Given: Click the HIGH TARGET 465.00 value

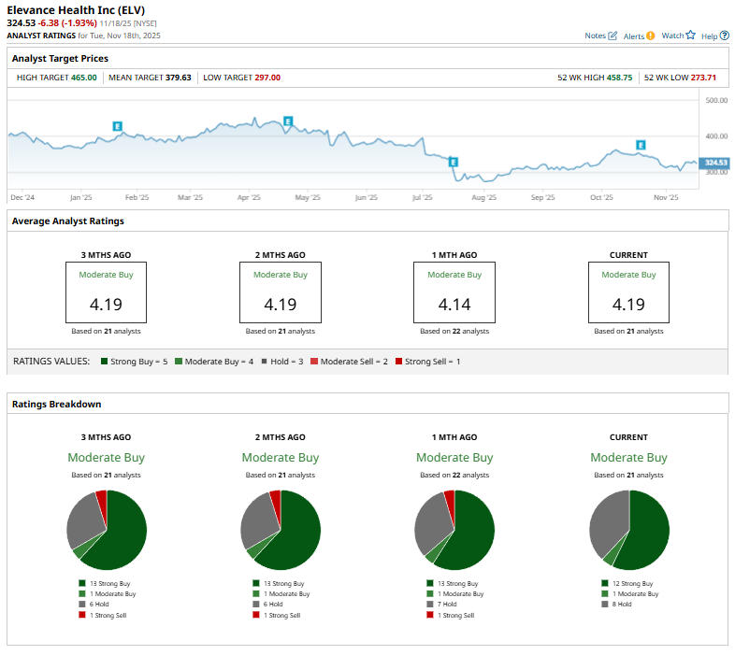Looking at the screenshot, I should (84, 78).
